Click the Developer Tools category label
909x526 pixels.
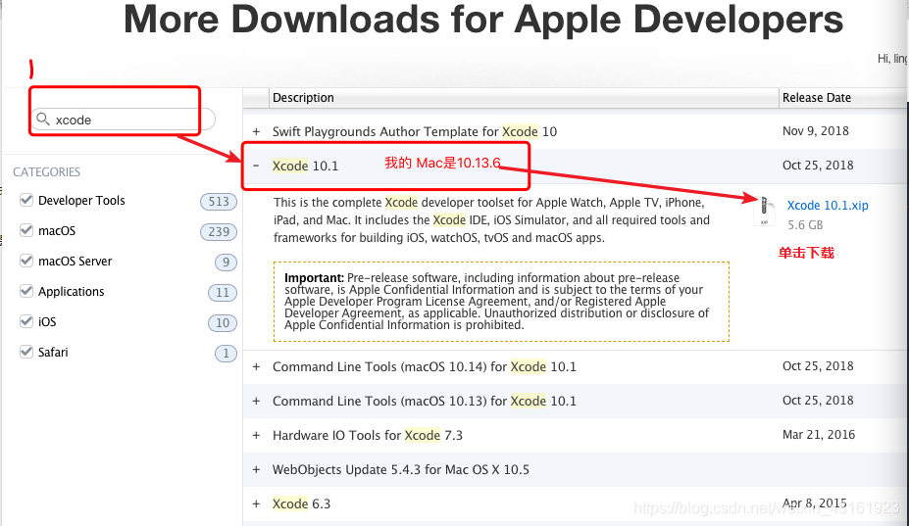click(x=81, y=201)
